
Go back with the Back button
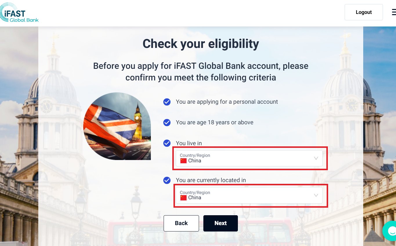click(x=181, y=223)
